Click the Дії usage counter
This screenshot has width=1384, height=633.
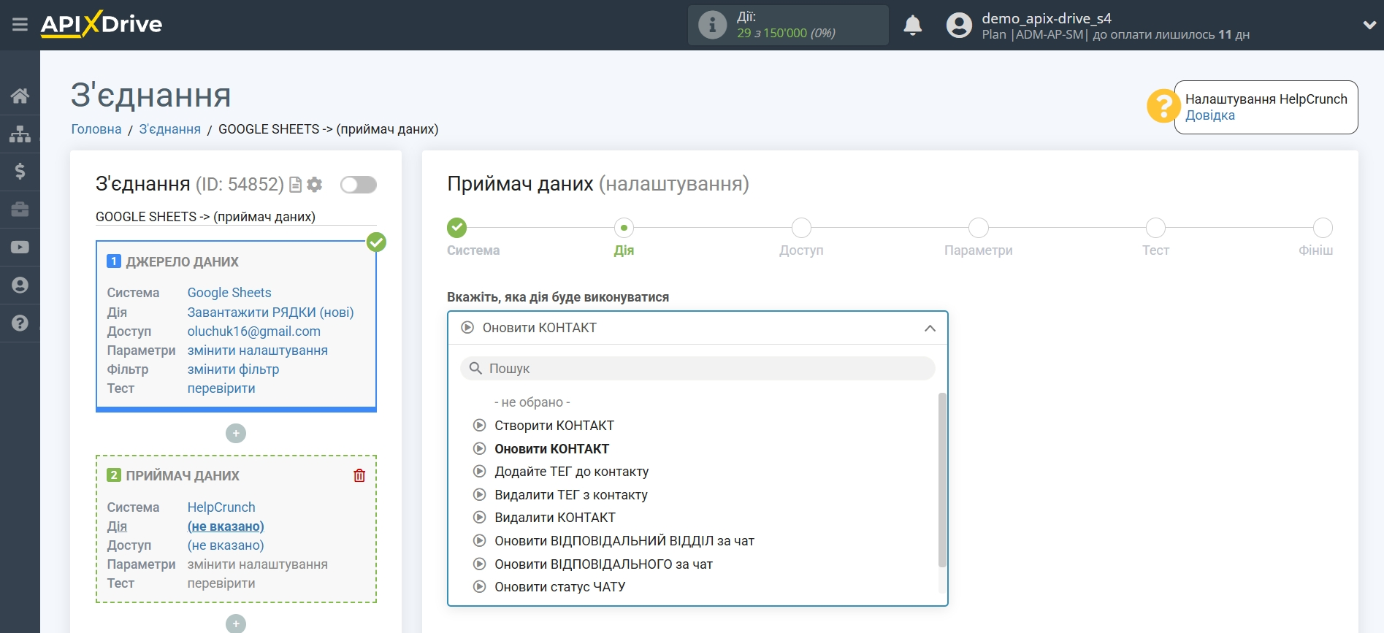pos(787,25)
